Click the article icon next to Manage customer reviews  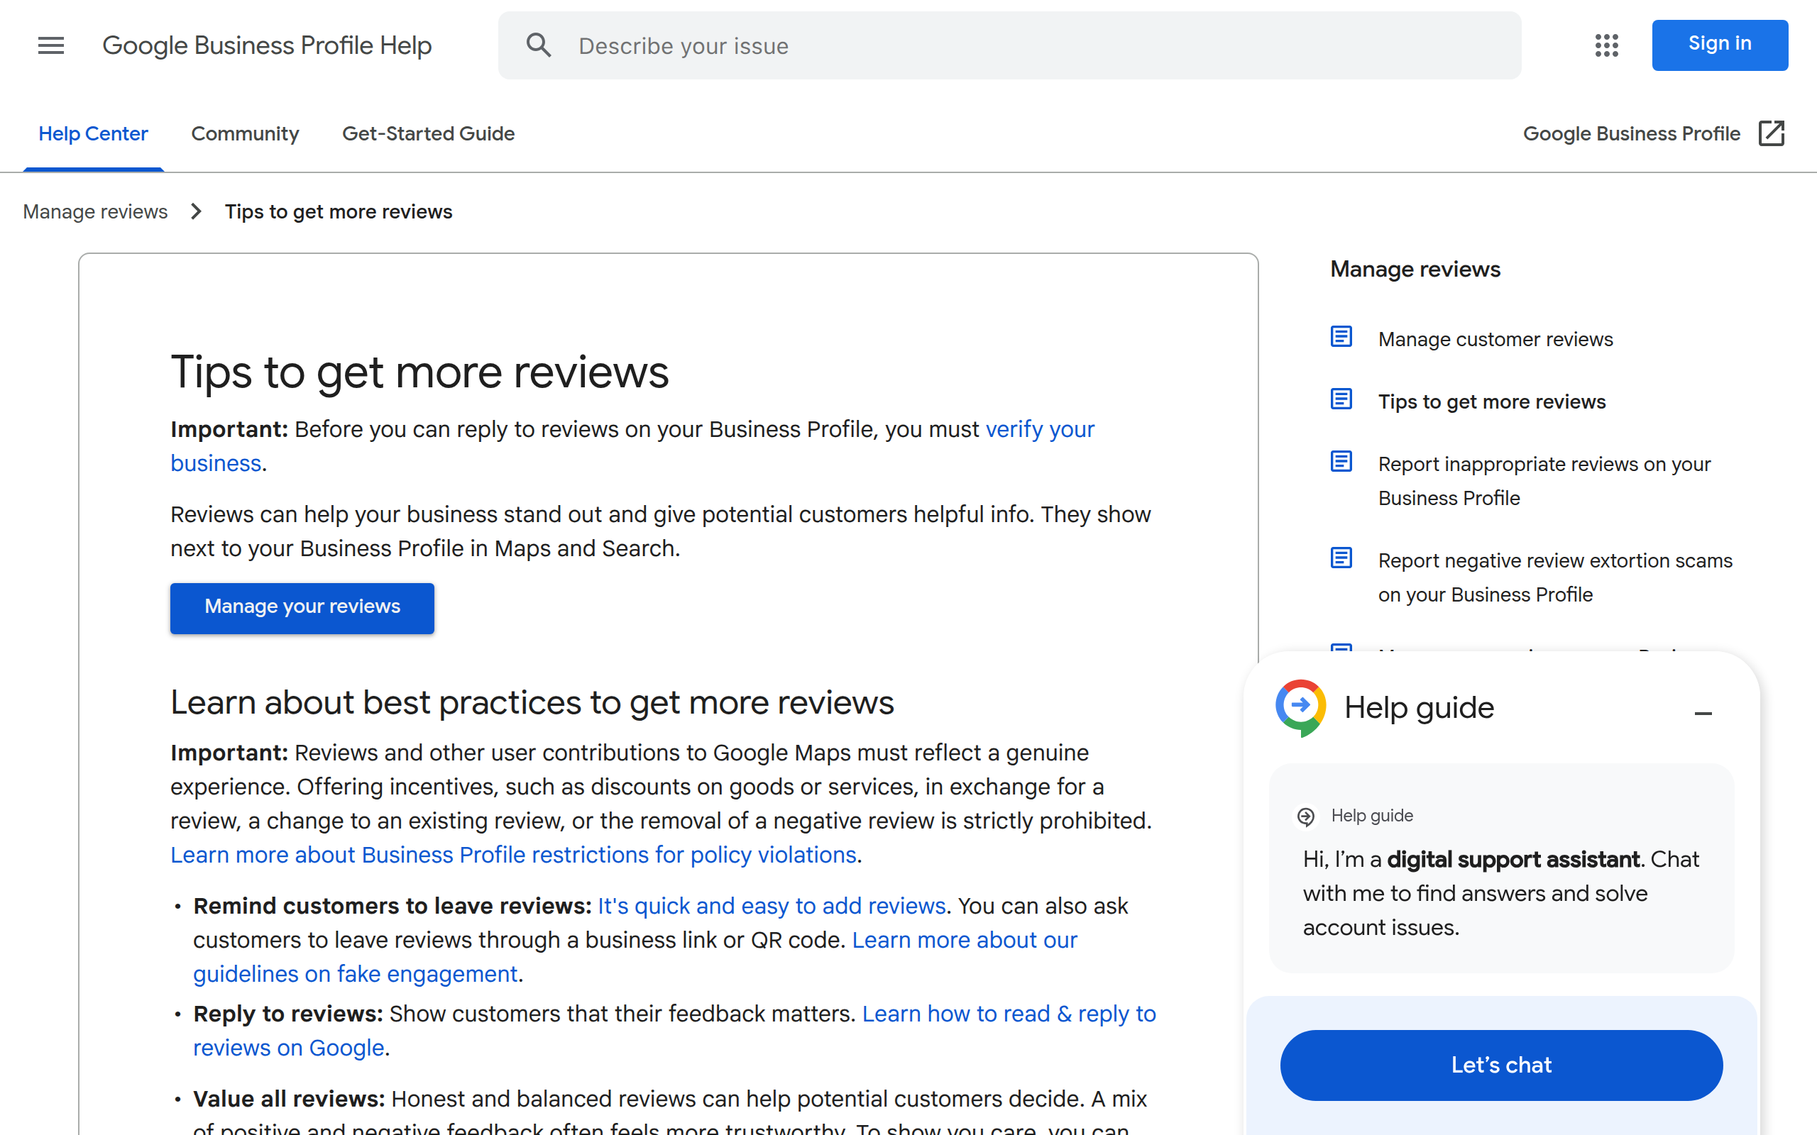pyautogui.click(x=1341, y=336)
